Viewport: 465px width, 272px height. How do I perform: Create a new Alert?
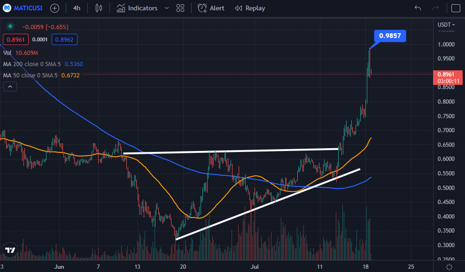[x=211, y=8]
